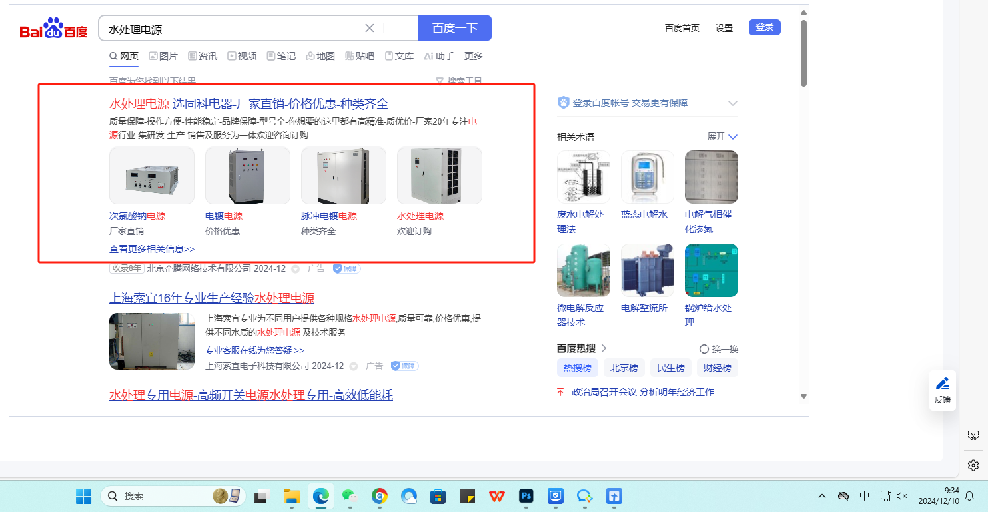This screenshot has height=512, width=988.
Task: Open the 更多 search category menu
Action: pyautogui.click(x=474, y=56)
